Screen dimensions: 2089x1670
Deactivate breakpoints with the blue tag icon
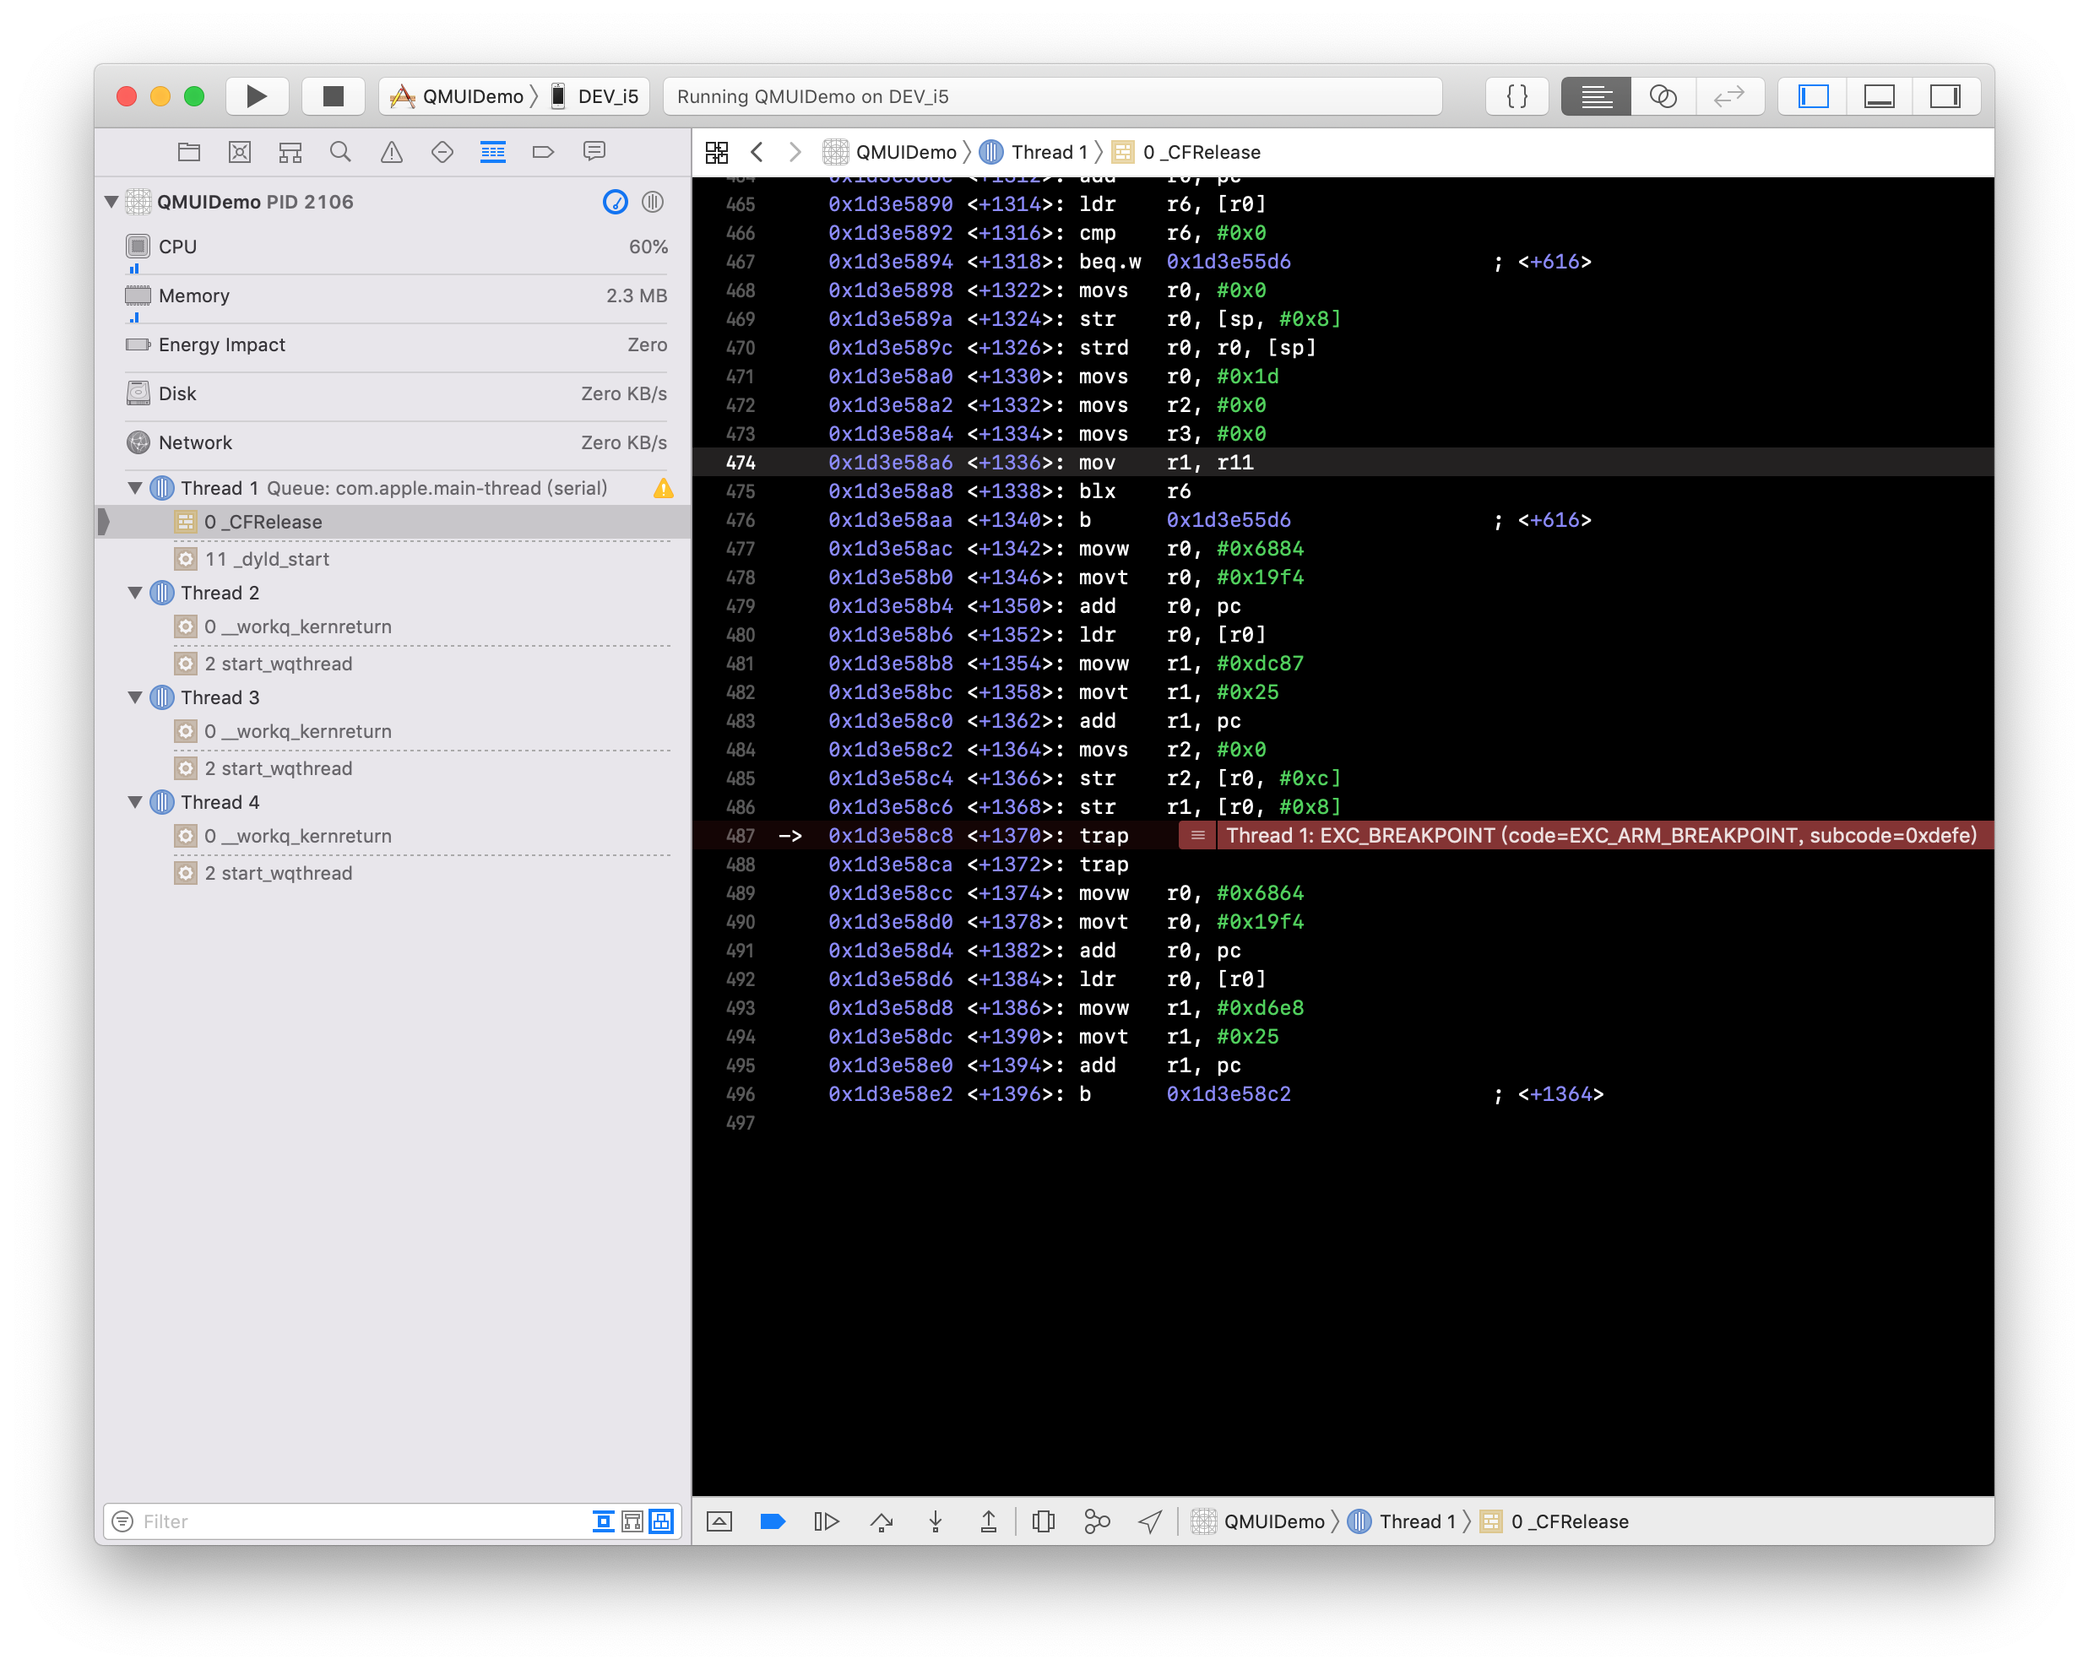(773, 1521)
